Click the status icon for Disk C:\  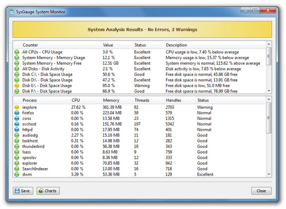tap(17, 75)
